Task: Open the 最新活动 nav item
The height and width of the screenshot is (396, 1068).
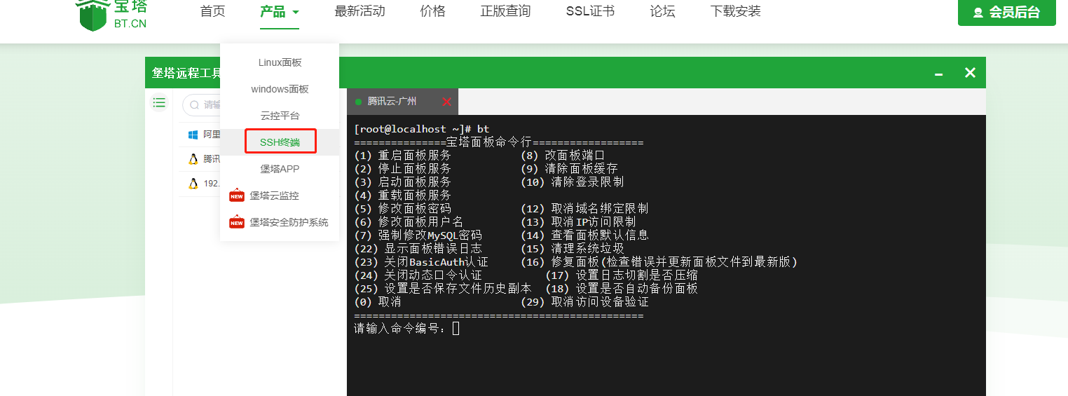Action: (360, 11)
